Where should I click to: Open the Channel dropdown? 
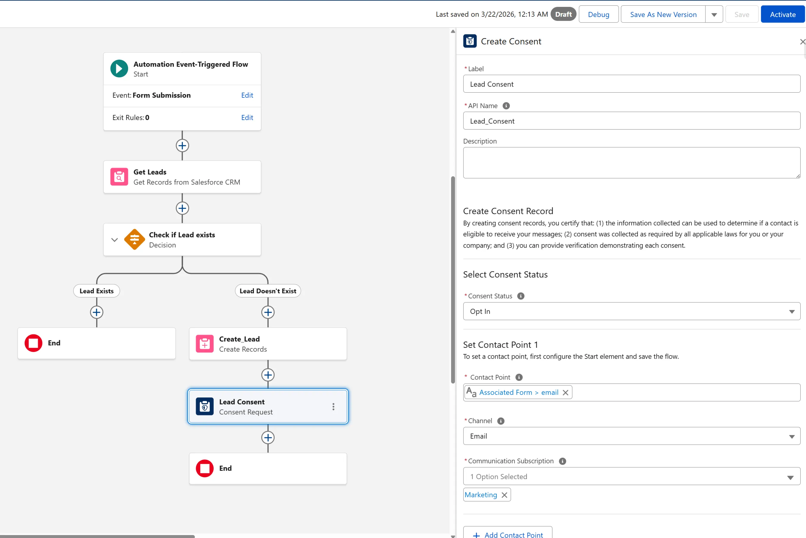tap(632, 436)
